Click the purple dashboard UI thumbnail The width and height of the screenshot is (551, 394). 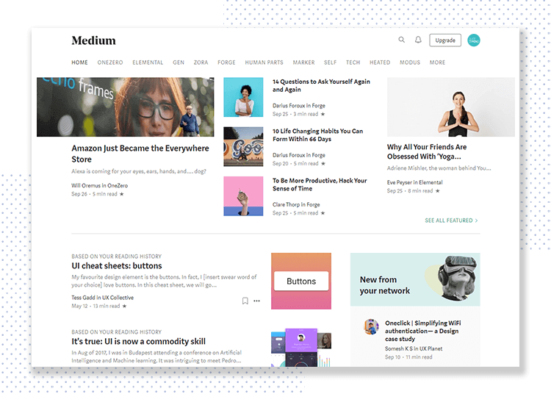(301, 348)
